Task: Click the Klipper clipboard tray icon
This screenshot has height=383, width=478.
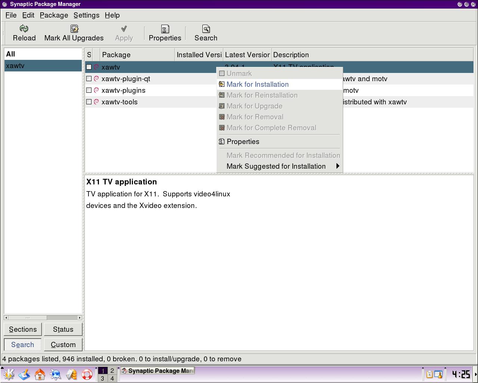Action: pos(429,374)
